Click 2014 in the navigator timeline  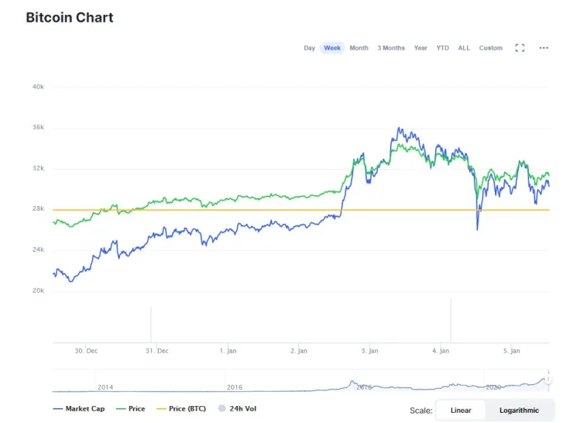pos(105,387)
